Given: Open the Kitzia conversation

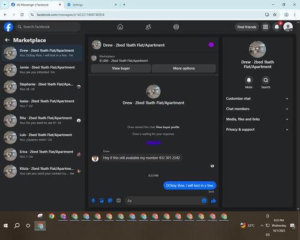Looking at the screenshot, I should click(x=42, y=171).
